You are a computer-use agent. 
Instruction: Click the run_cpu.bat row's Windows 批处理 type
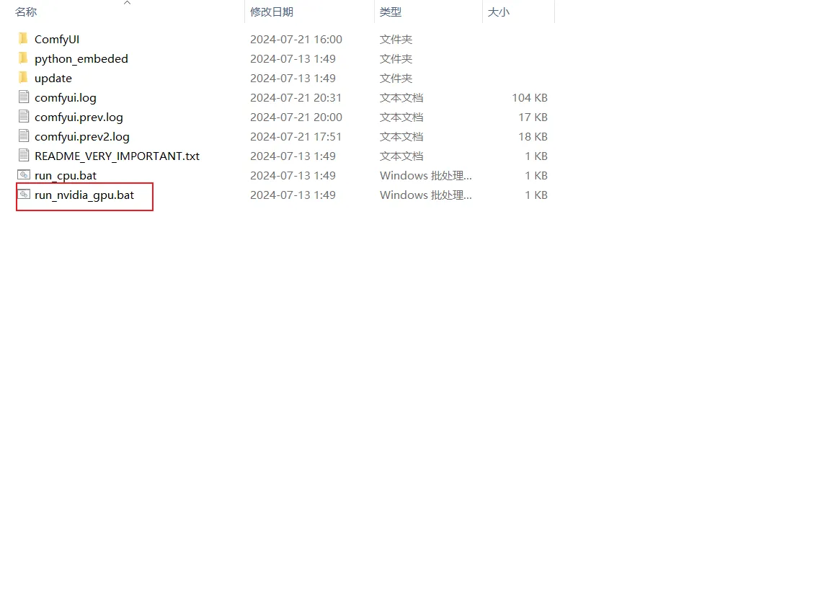coord(425,175)
